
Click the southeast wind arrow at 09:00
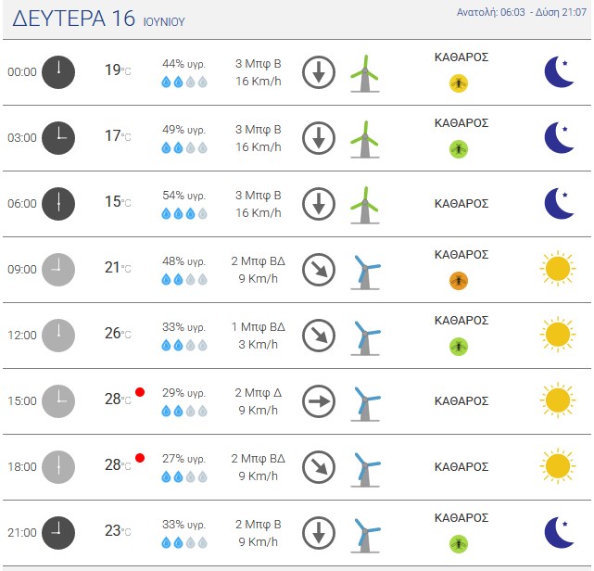point(319,270)
